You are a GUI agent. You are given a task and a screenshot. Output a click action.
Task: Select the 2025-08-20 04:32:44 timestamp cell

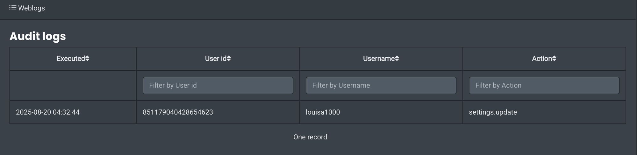pos(48,112)
